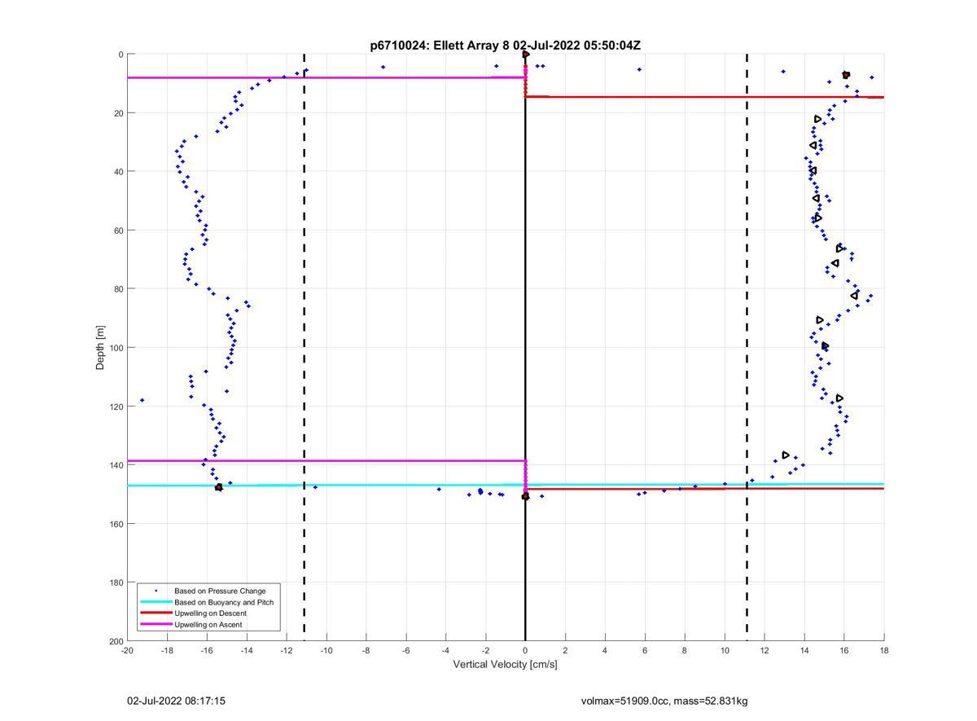Click the marker at zero velocity near 150 m depth
This screenshot has height=721, width=977.
(x=525, y=496)
